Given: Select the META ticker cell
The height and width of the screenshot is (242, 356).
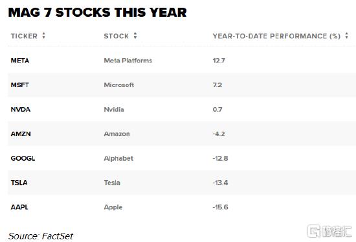Looking at the screenshot, I should [x=20, y=61].
